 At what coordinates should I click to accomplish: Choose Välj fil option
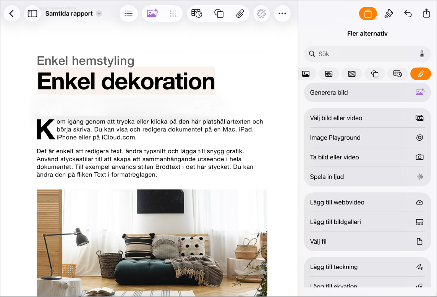367,241
